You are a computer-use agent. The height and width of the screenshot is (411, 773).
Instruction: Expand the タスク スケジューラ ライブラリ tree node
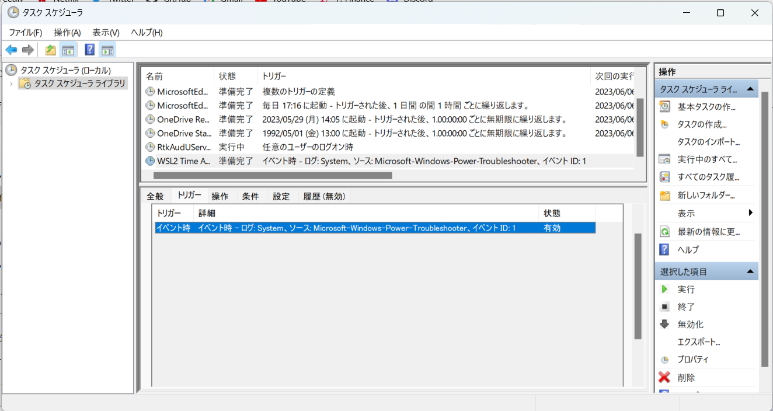pos(11,83)
